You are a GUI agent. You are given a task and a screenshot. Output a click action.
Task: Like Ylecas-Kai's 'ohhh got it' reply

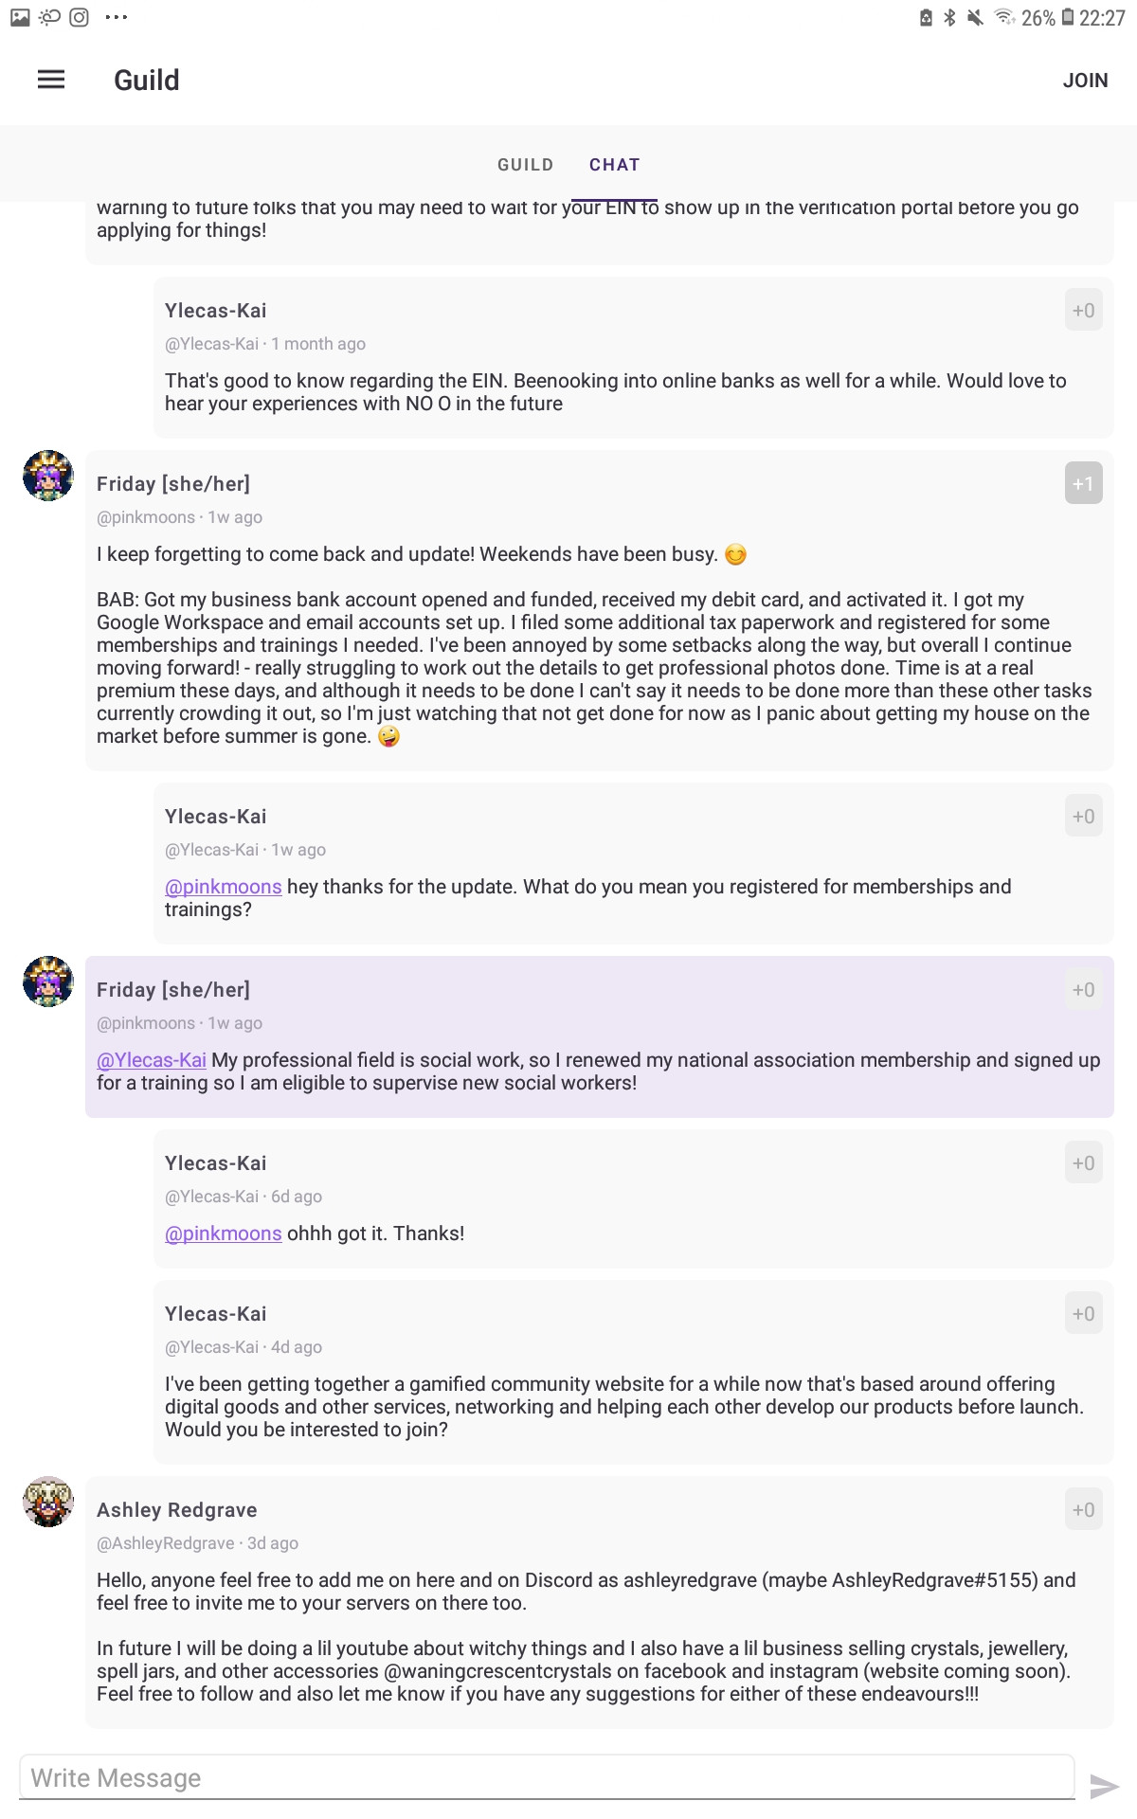(1083, 1162)
